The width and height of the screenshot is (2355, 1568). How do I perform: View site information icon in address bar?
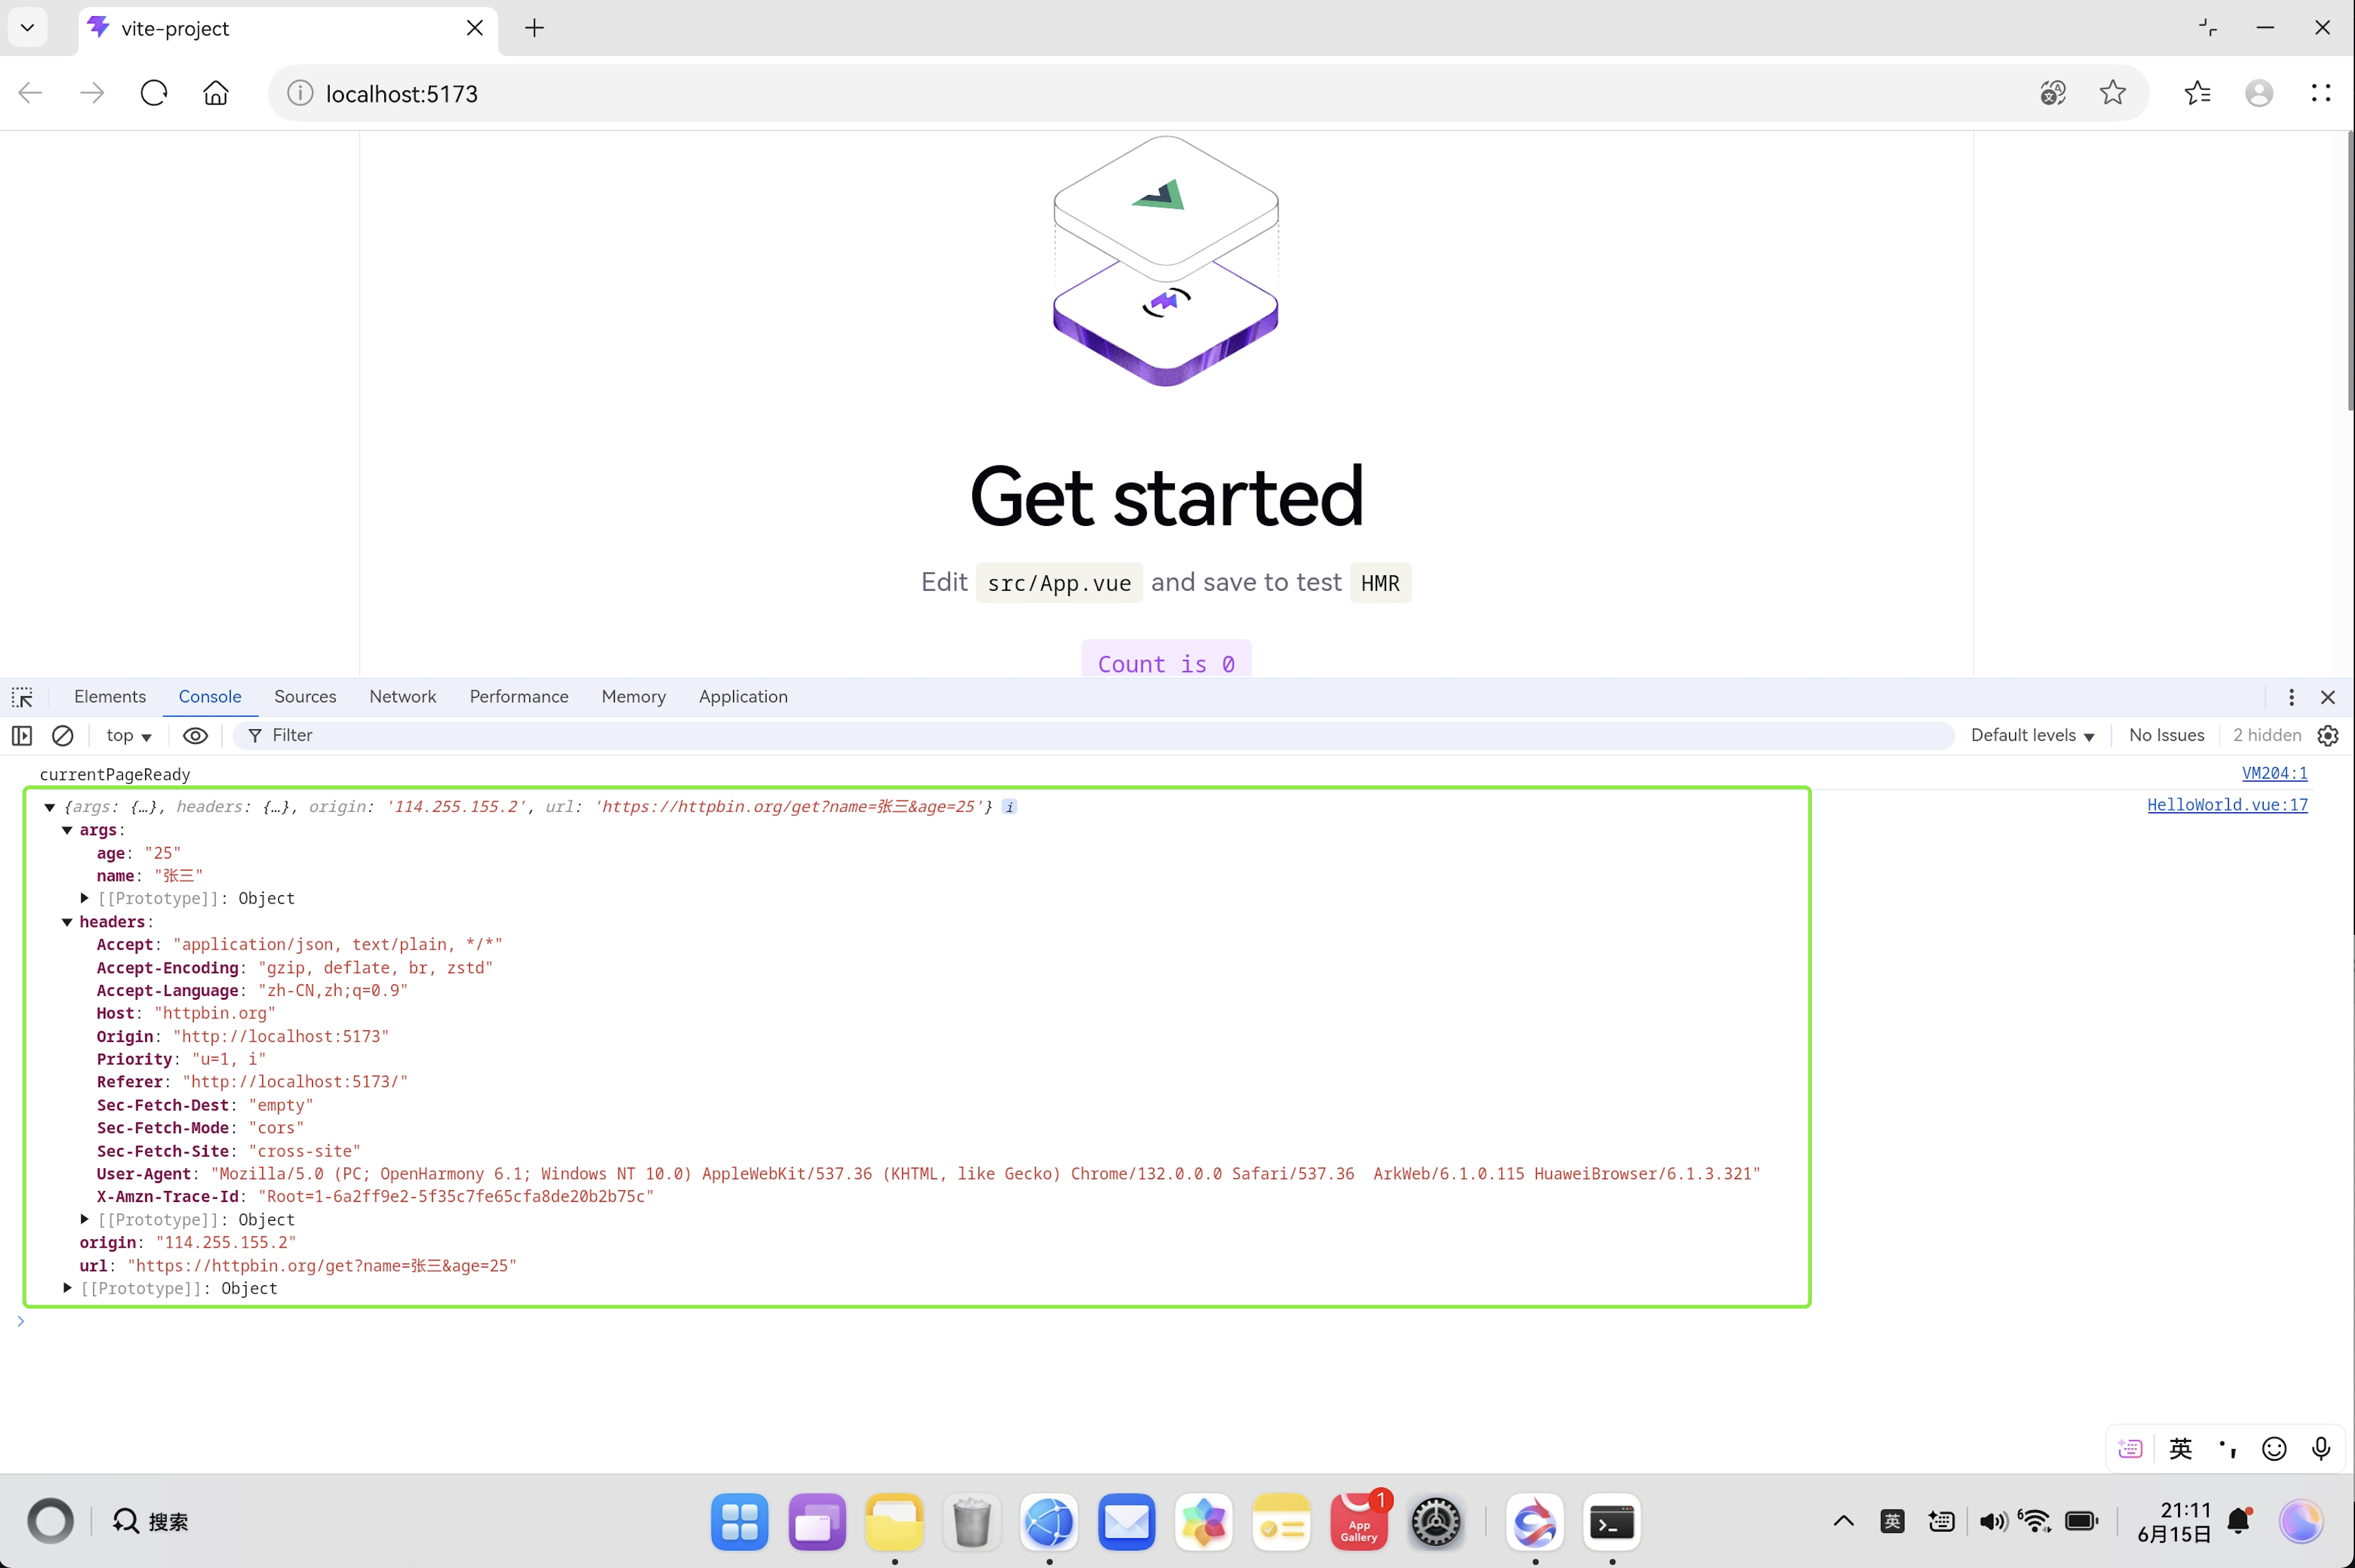[300, 93]
